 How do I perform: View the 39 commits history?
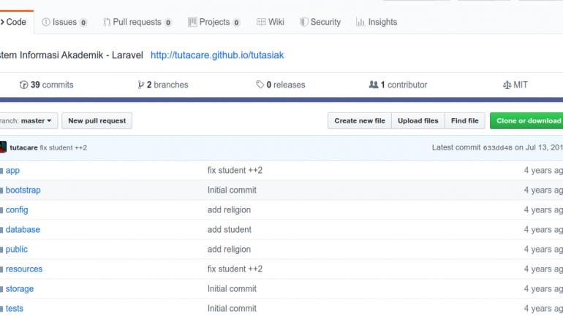tap(47, 85)
